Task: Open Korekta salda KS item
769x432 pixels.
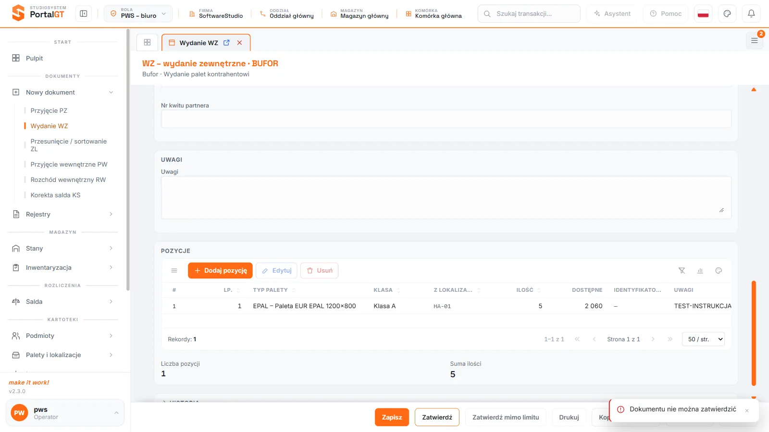Action: tap(55, 195)
